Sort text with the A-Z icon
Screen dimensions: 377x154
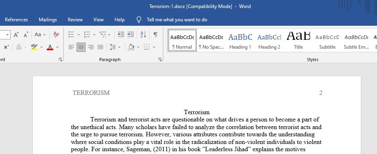pyautogui.click(x=143, y=35)
